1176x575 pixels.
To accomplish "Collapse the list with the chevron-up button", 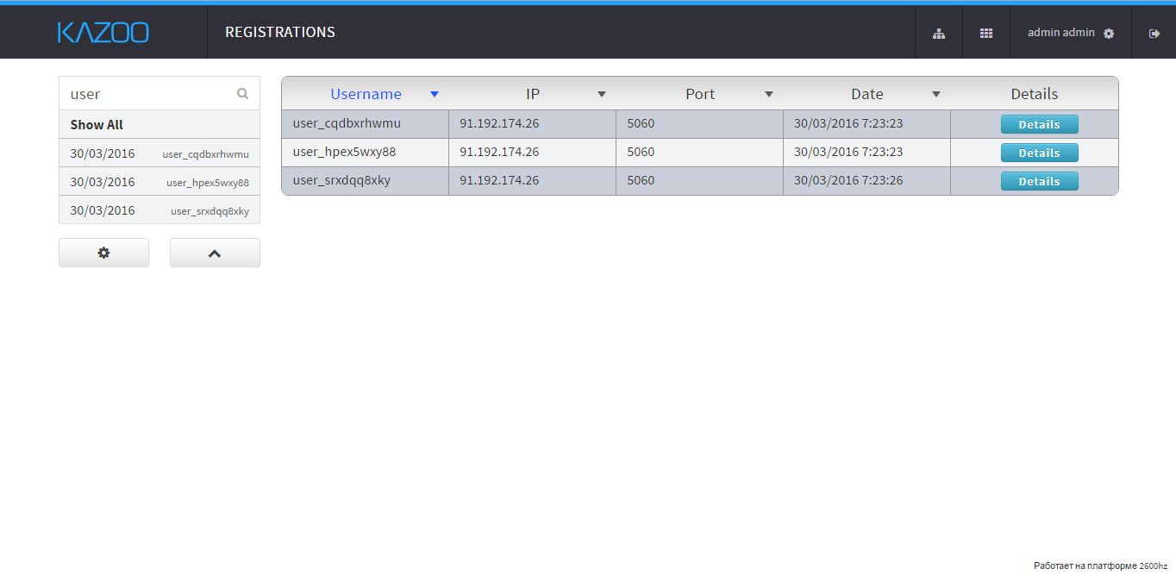I will click(215, 253).
